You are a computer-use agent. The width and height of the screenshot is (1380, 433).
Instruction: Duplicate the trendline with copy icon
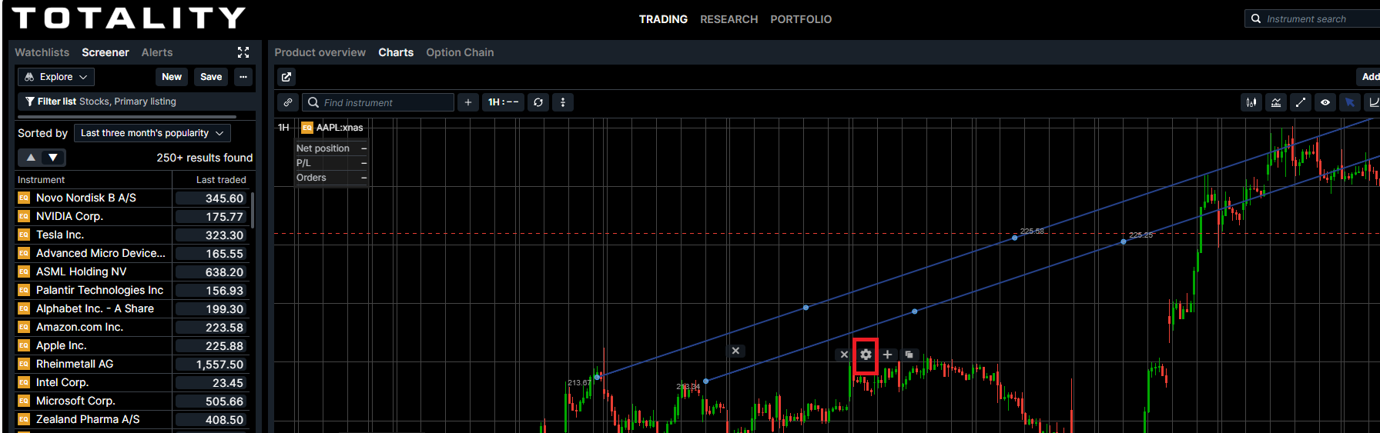click(909, 355)
